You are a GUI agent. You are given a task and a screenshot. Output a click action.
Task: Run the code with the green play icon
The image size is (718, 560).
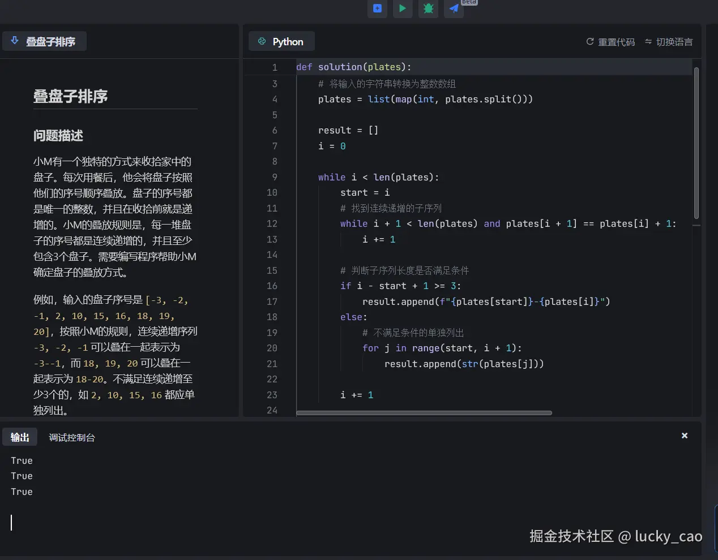403,9
